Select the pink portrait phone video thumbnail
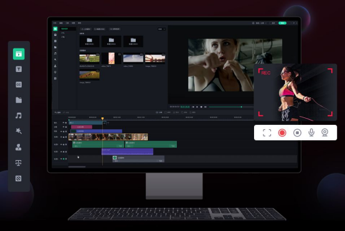Viewport: 345px width, 231px height. 111,58
